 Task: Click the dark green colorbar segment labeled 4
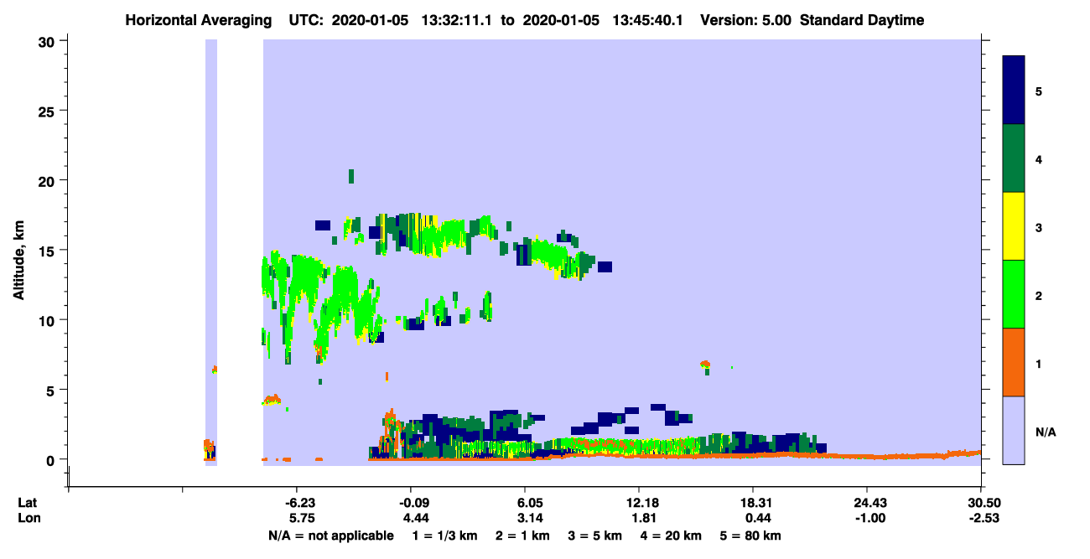1014,158
